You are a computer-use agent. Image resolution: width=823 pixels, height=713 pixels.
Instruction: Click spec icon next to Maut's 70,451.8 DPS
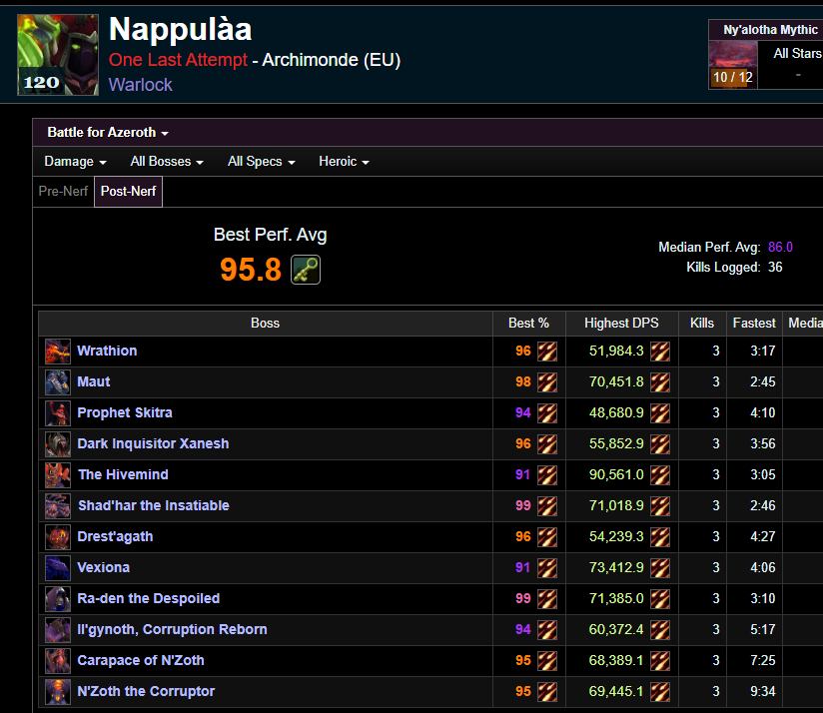pyautogui.click(x=660, y=381)
